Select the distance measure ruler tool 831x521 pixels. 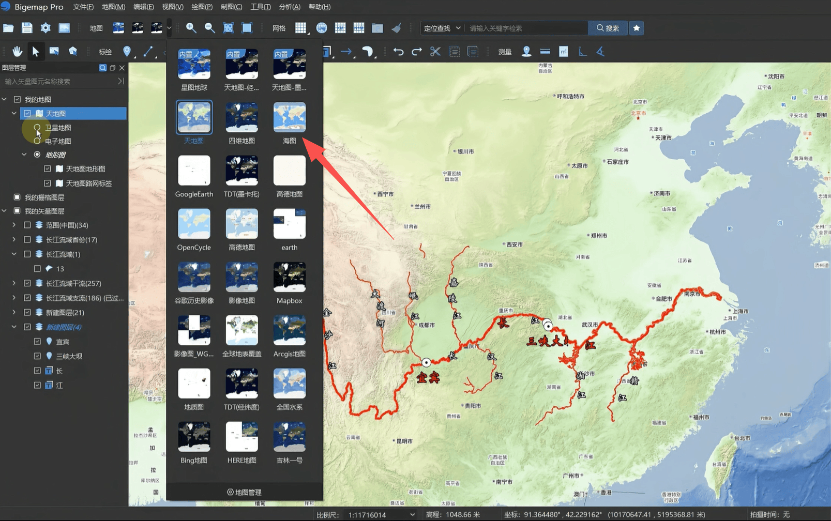(x=545, y=51)
